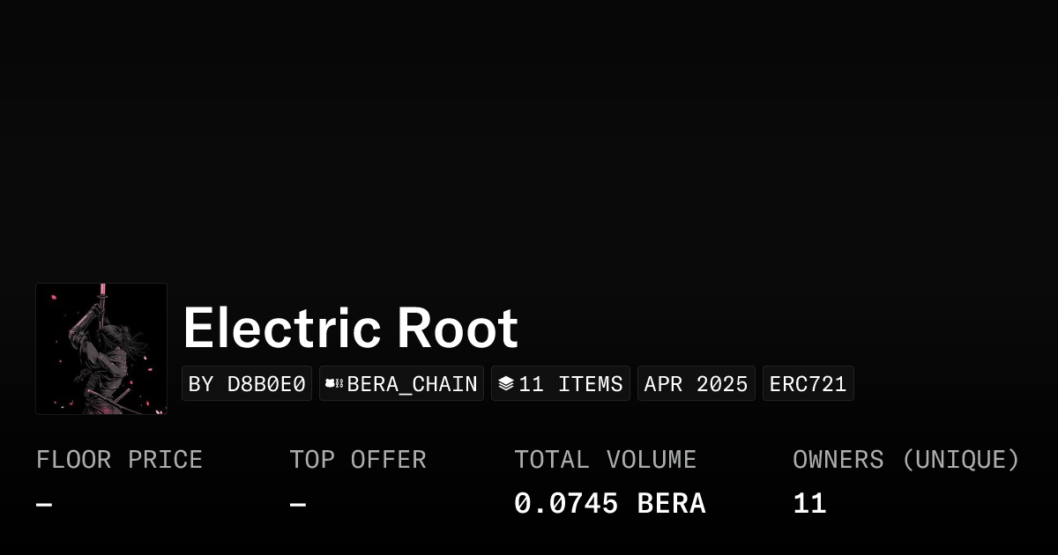1058x555 pixels.
Task: Select the FLOOR PRICE stat label
Action: click(x=119, y=459)
